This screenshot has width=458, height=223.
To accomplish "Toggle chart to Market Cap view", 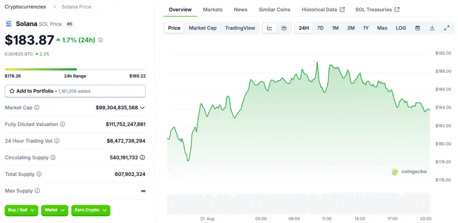I will coord(203,28).
